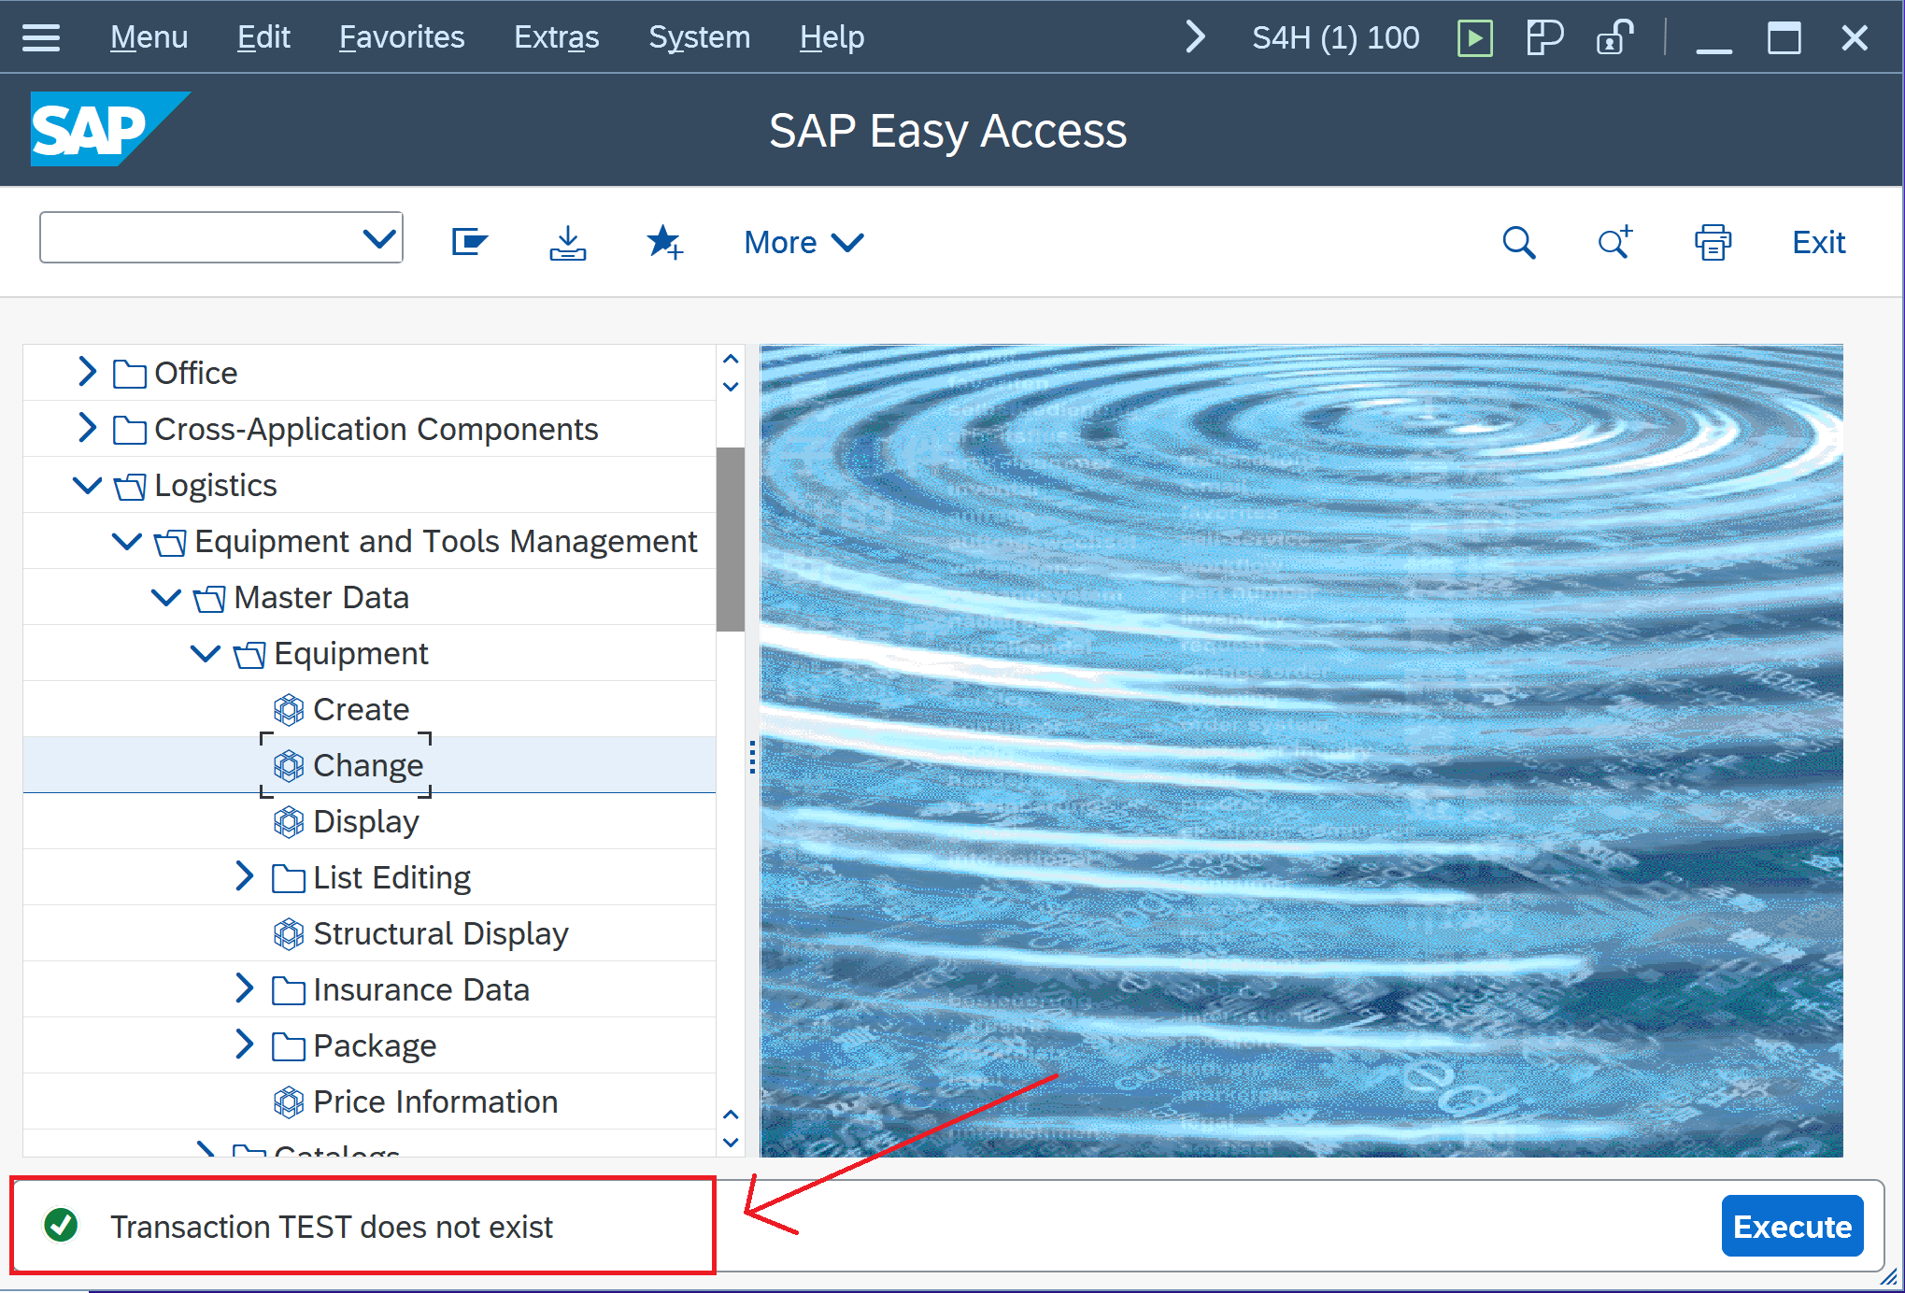Click the print icon in toolbar
This screenshot has width=1905, height=1293.
point(1713,242)
